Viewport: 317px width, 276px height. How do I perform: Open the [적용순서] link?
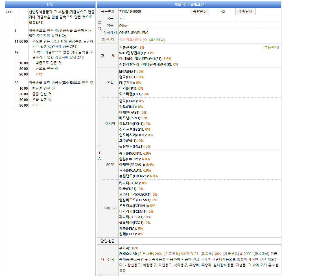point(271,48)
